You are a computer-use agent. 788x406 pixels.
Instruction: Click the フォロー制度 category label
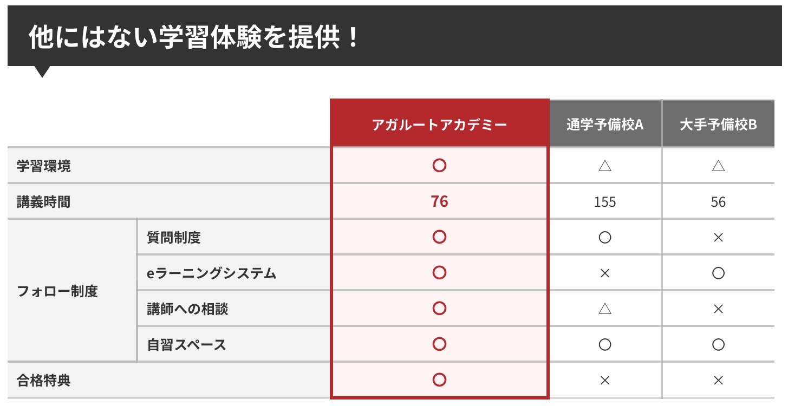click(x=57, y=291)
